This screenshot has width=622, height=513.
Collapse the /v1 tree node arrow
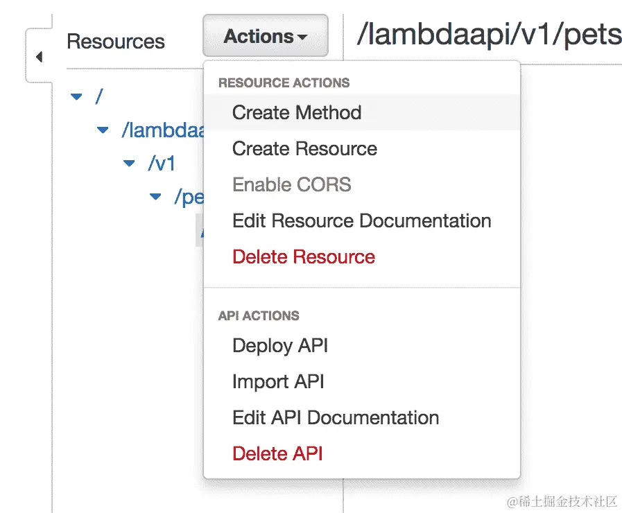(x=129, y=164)
